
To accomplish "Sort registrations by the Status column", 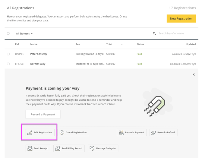I will click(140, 44).
